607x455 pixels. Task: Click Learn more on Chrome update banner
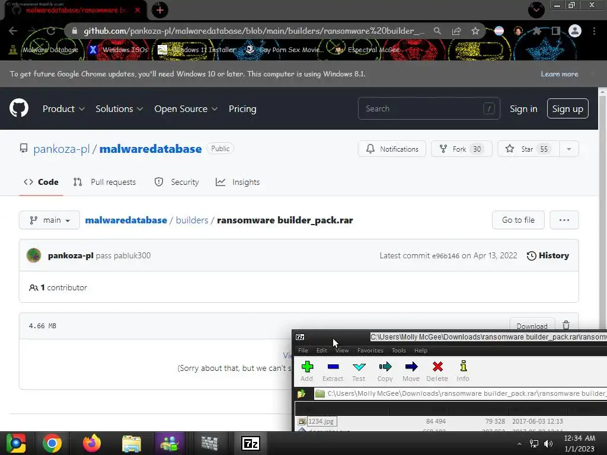click(x=560, y=74)
